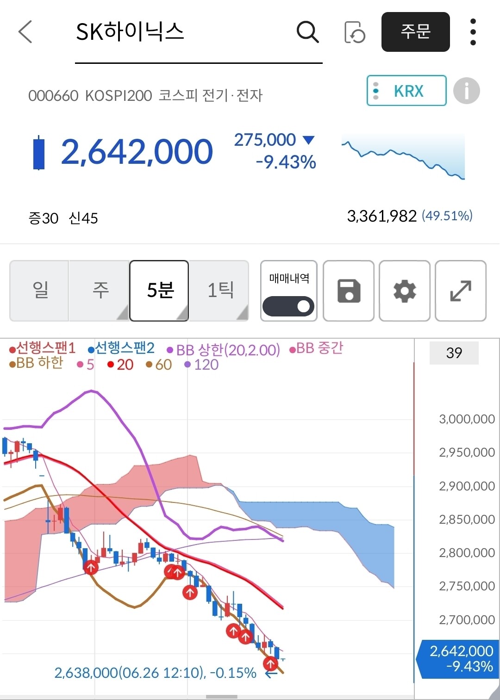500x700 pixels.
Task: Save chart with floppy disk icon
Action: click(x=349, y=291)
